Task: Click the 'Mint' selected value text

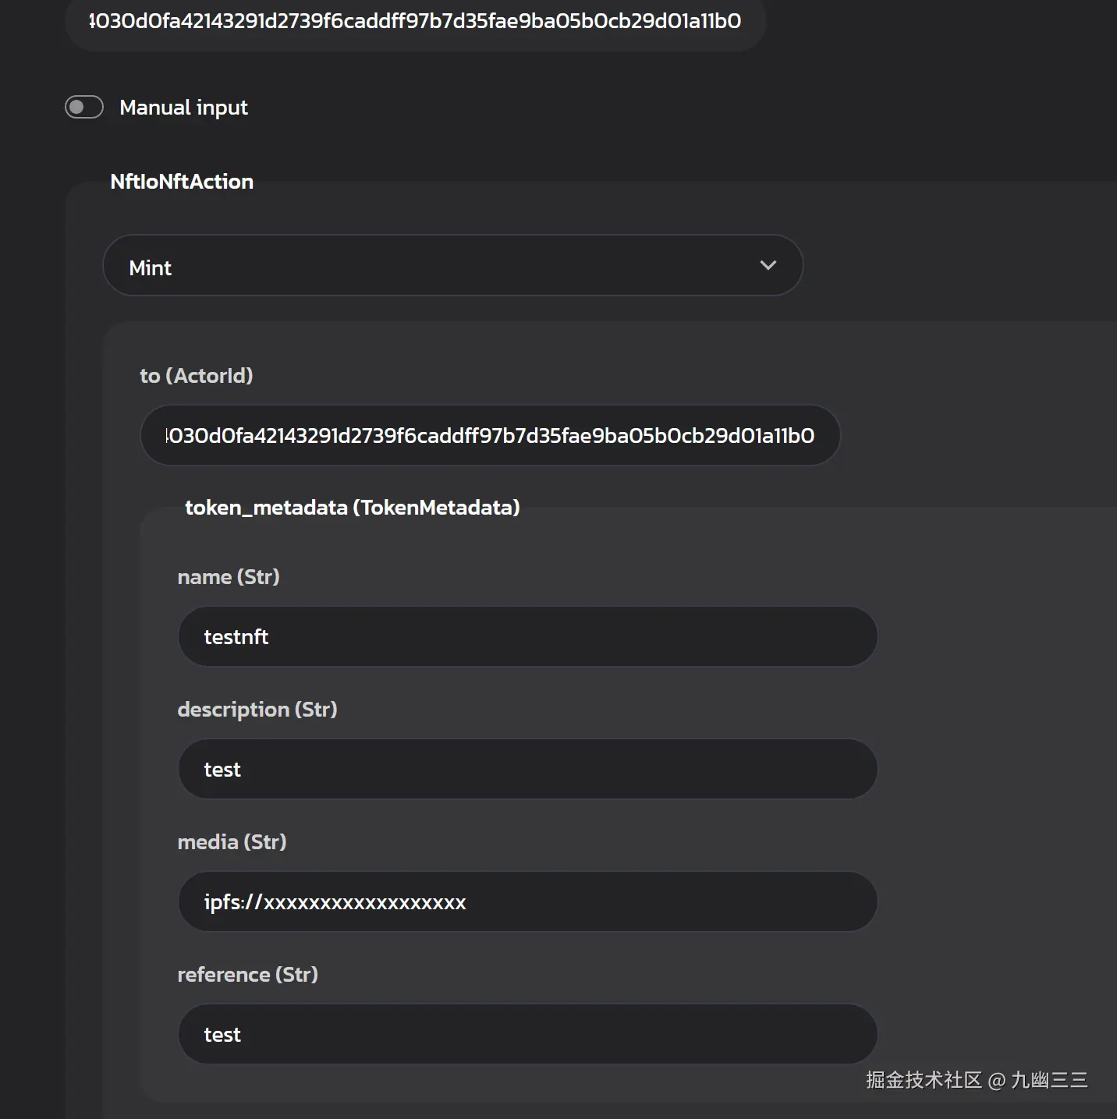Action: (x=151, y=268)
